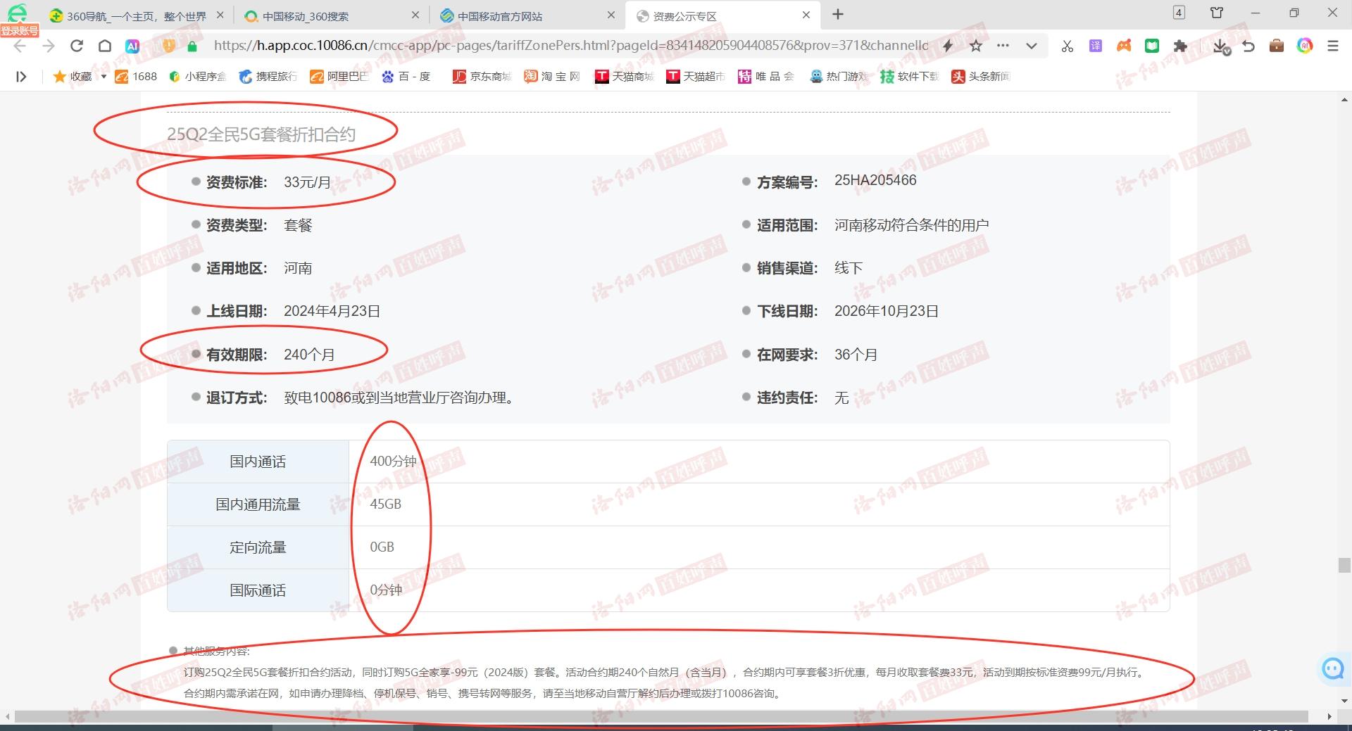The image size is (1352, 731).
Task: Open the downloads icon
Action: click(1222, 46)
